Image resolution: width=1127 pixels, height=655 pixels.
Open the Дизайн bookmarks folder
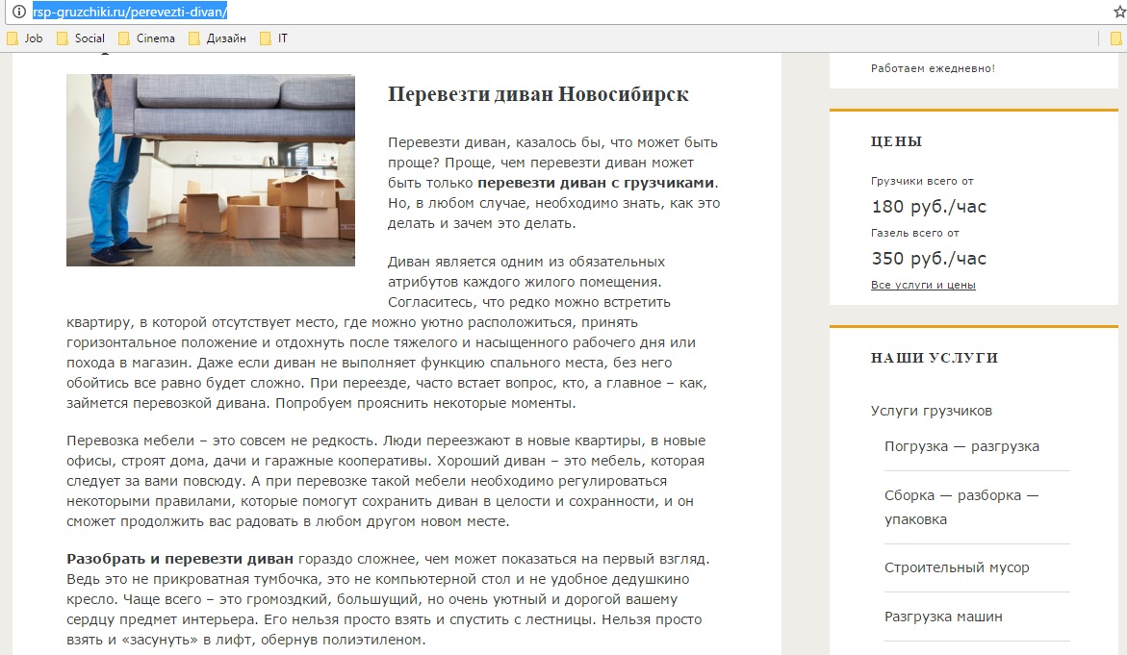[218, 38]
